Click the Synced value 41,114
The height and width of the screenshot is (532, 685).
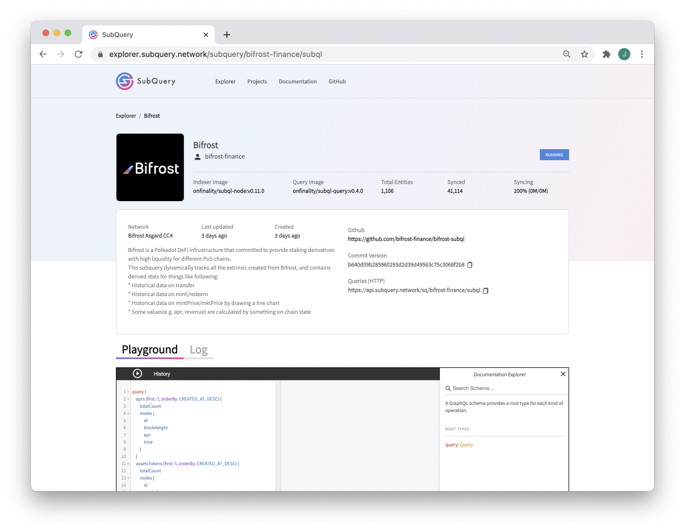pyautogui.click(x=455, y=191)
